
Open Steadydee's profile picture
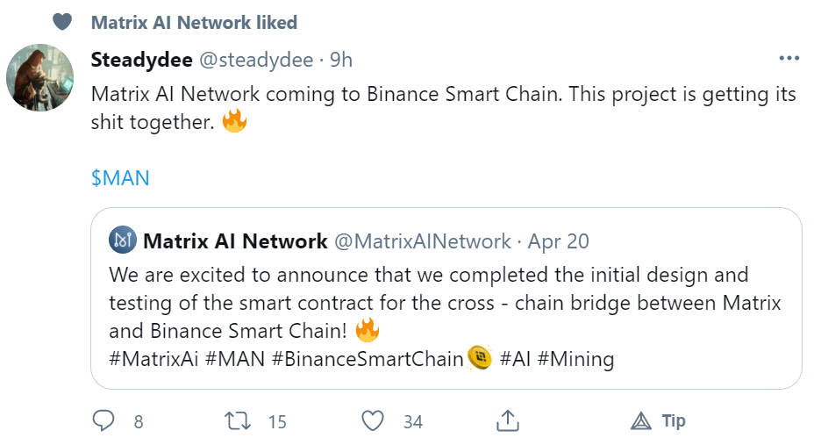pos(39,78)
